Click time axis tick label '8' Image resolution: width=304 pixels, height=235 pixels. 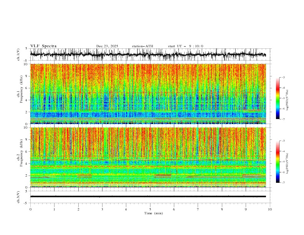pyautogui.click(x=222, y=209)
